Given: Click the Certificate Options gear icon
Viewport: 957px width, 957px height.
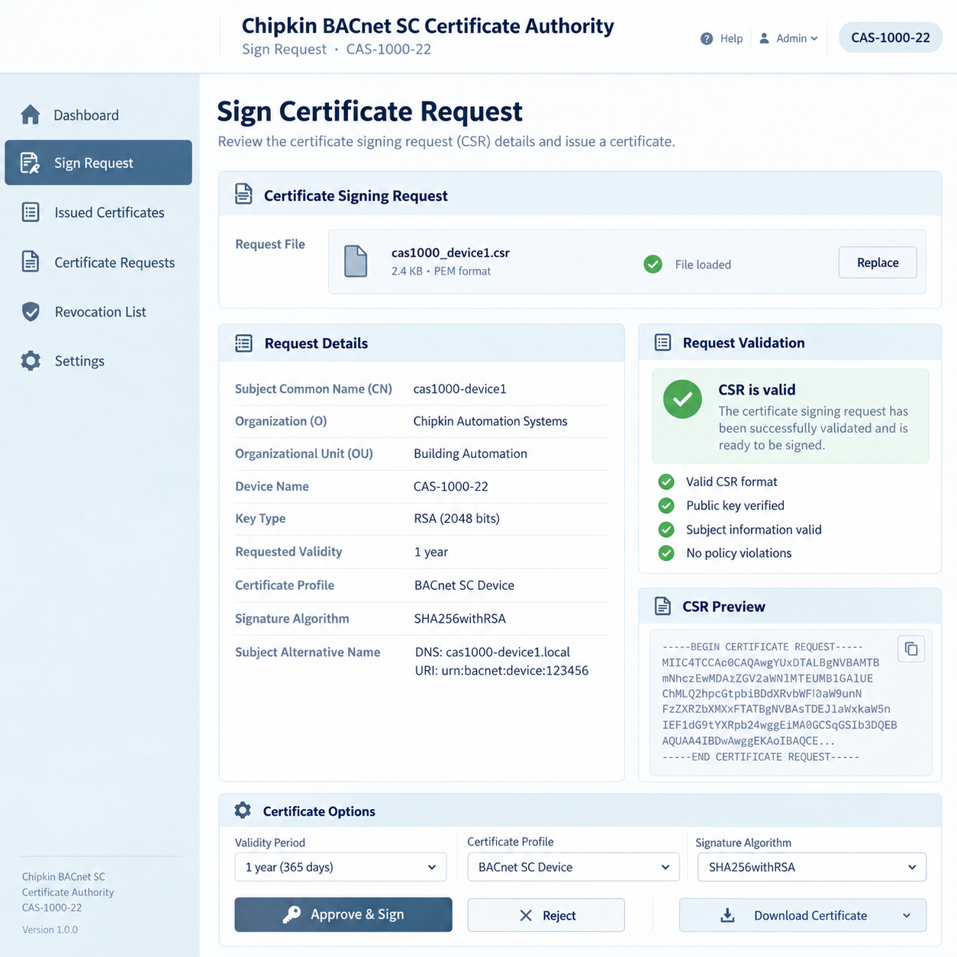Looking at the screenshot, I should [243, 810].
